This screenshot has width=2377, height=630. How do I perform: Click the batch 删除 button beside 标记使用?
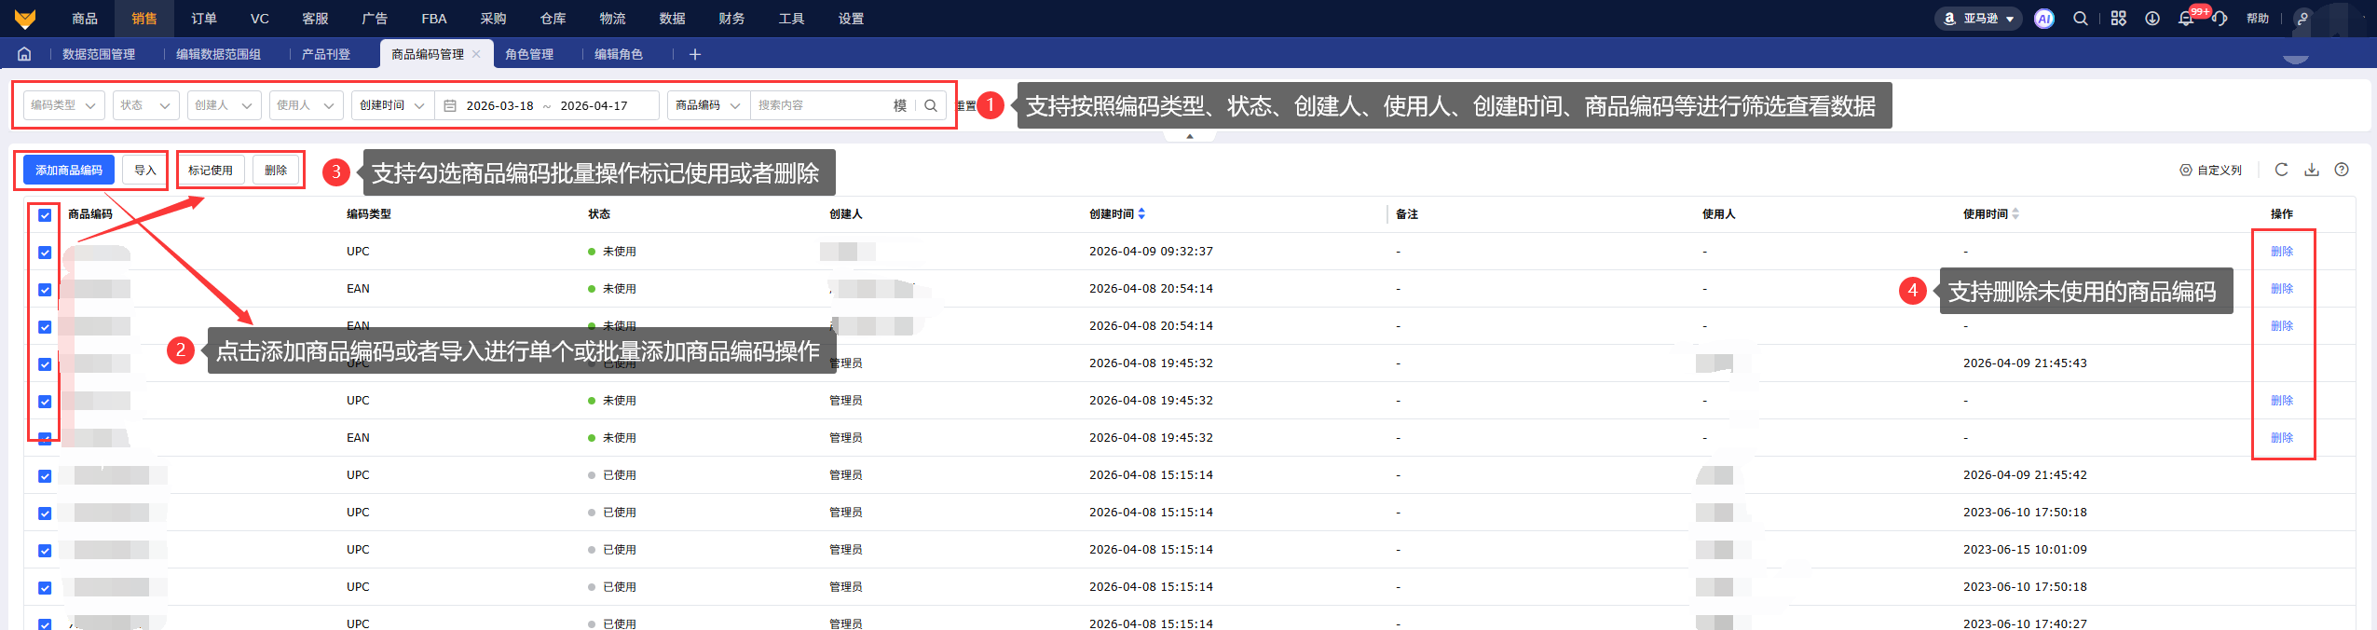(x=276, y=170)
